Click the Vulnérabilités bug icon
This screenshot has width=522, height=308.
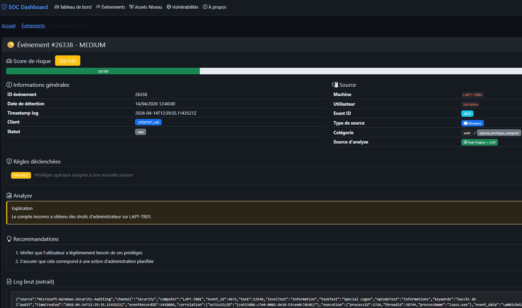(169, 7)
